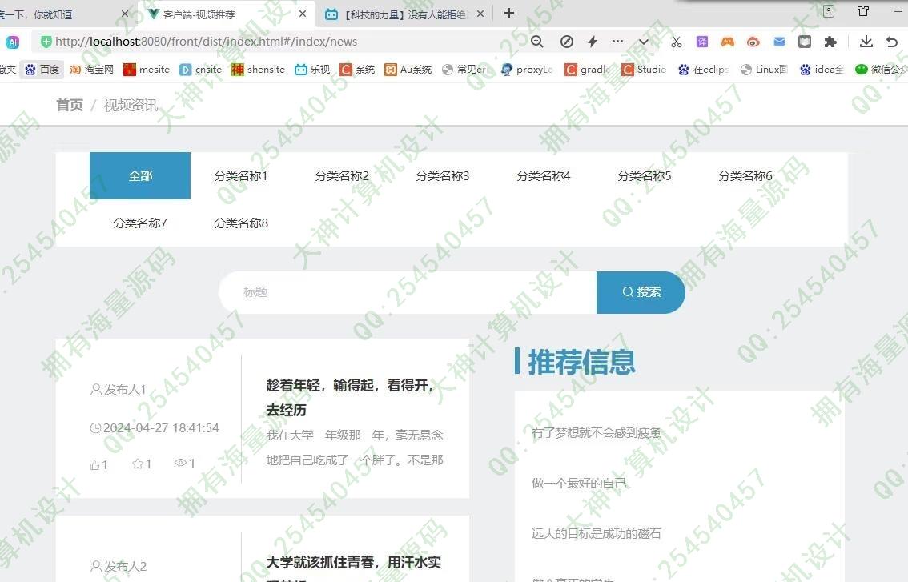The image size is (908, 582).
Task: Open recommended item 远大的目标是成功的磁石
Action: [596, 533]
